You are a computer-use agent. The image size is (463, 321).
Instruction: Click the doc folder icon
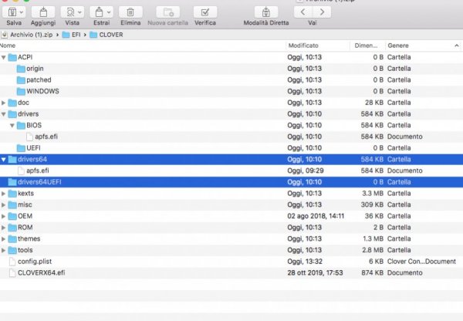point(12,103)
